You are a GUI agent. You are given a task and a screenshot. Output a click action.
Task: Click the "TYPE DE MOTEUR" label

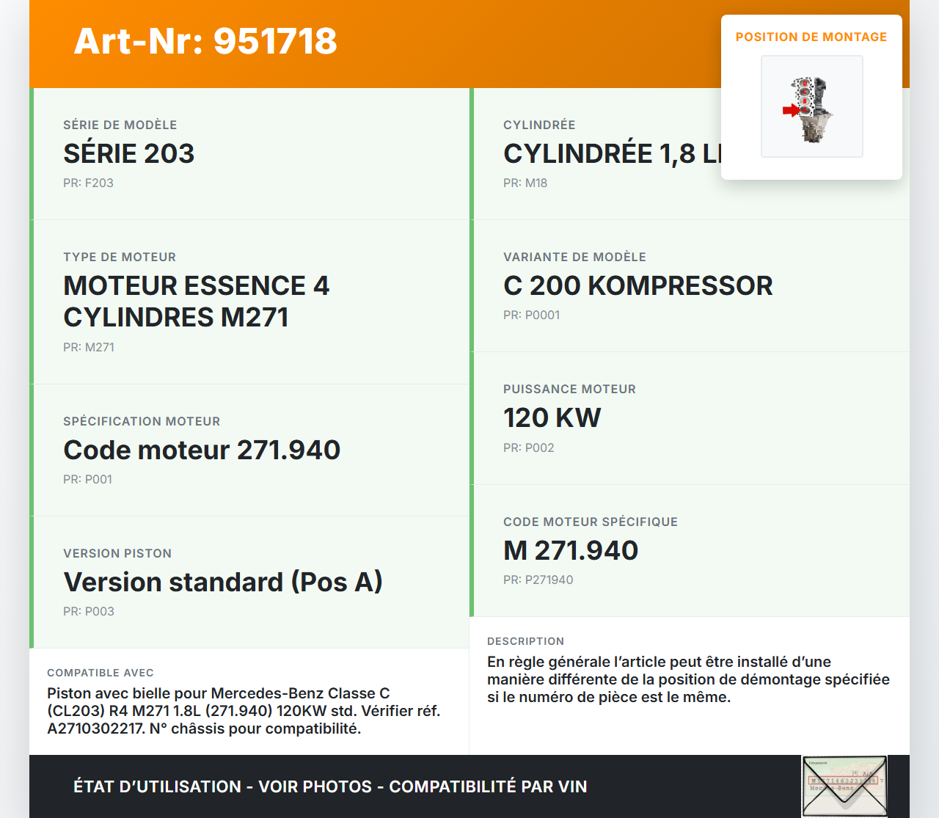(x=120, y=257)
